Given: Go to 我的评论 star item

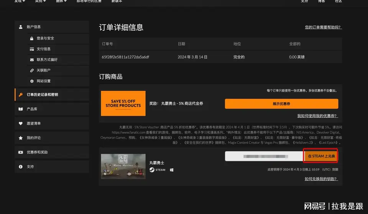Looking at the screenshot, I should click(52, 138).
